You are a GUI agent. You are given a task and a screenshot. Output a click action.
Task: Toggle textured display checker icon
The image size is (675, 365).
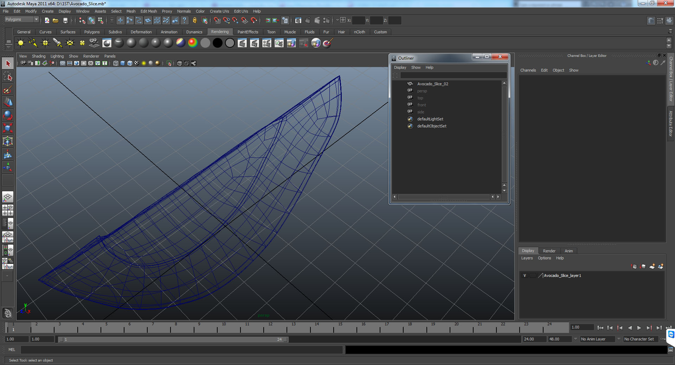coord(137,63)
